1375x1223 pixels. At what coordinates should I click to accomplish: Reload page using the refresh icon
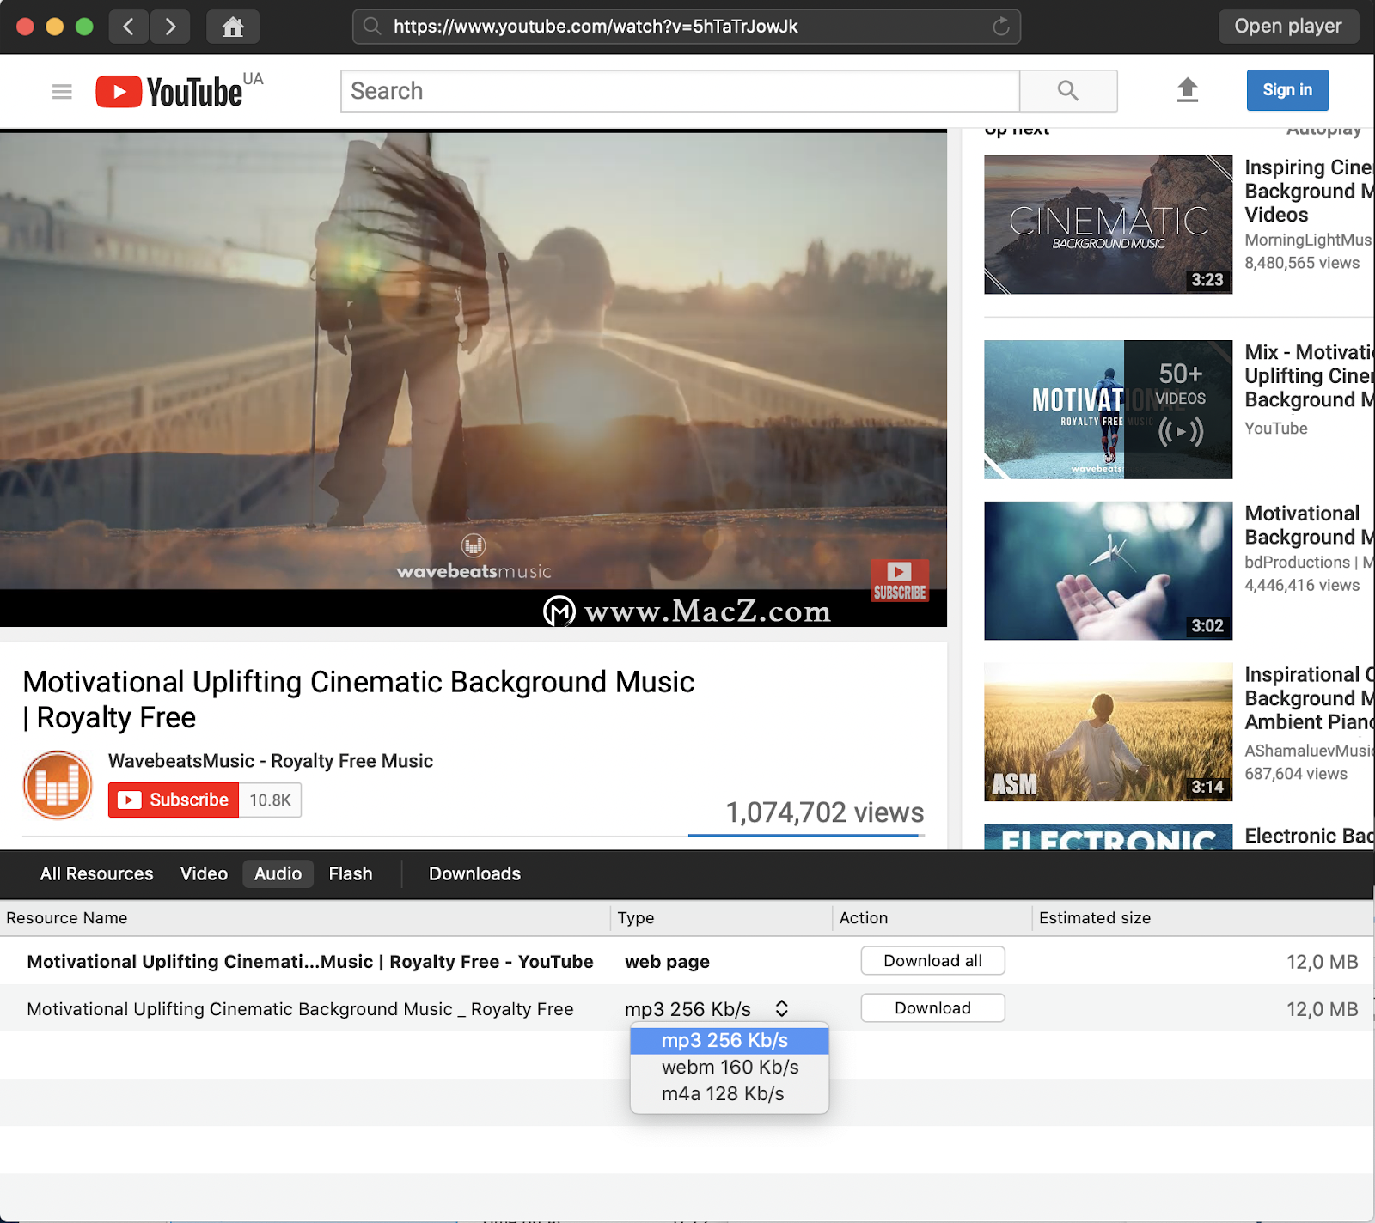tap(1001, 27)
